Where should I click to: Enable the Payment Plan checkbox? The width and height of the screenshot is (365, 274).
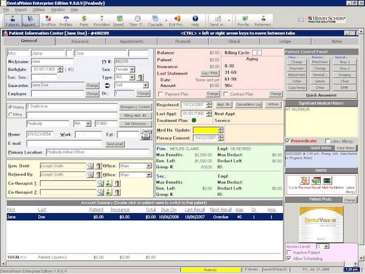coord(161,94)
